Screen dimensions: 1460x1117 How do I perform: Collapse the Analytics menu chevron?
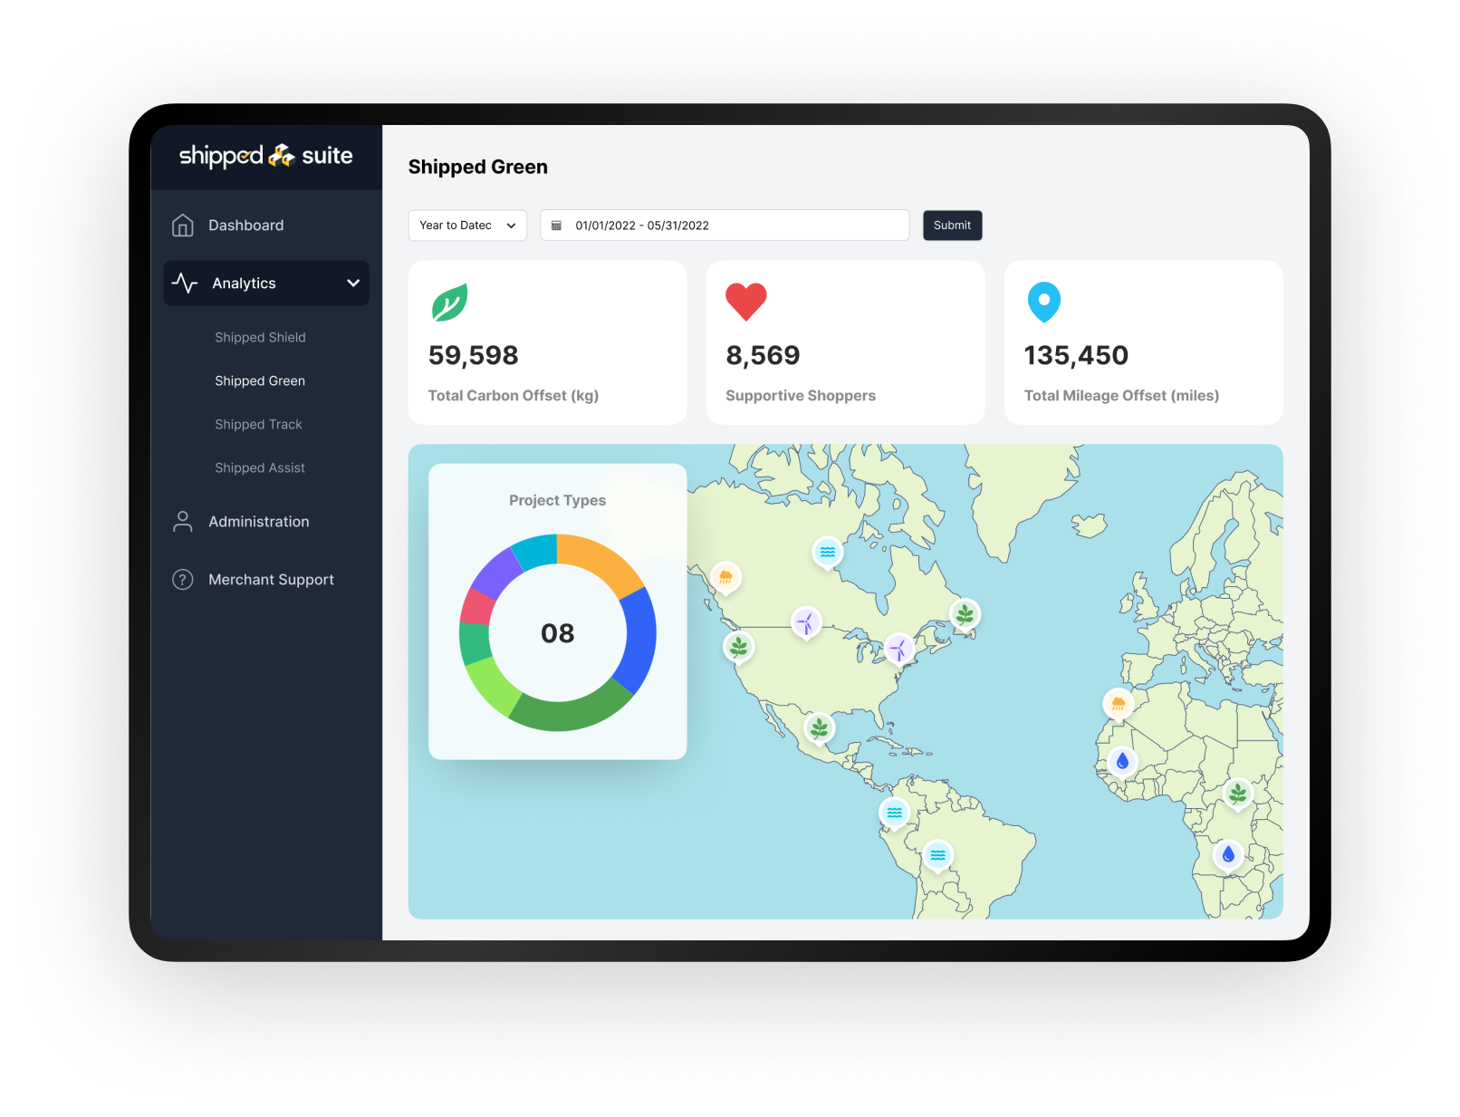[353, 284]
